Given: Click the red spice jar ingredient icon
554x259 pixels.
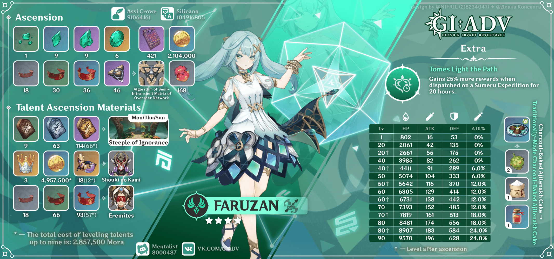Looking at the screenshot, I should tap(517, 217).
